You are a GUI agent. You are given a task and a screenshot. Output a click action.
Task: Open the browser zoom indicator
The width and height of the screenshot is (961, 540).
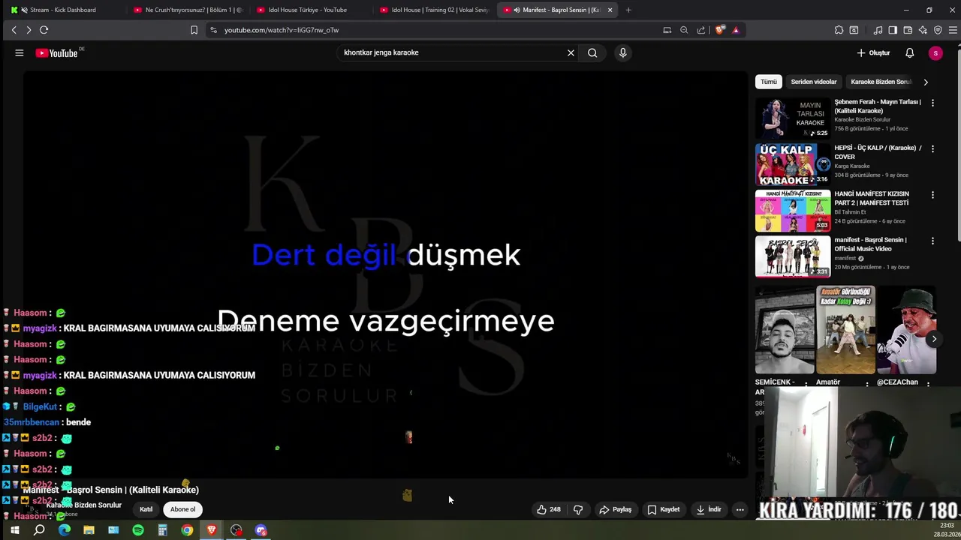click(x=684, y=30)
